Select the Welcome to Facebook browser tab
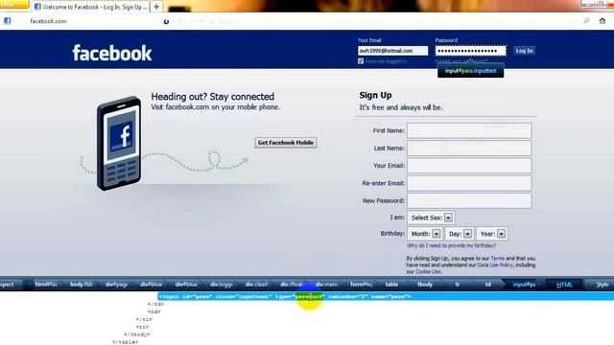This screenshot has height=345, width=614. tap(90, 7)
